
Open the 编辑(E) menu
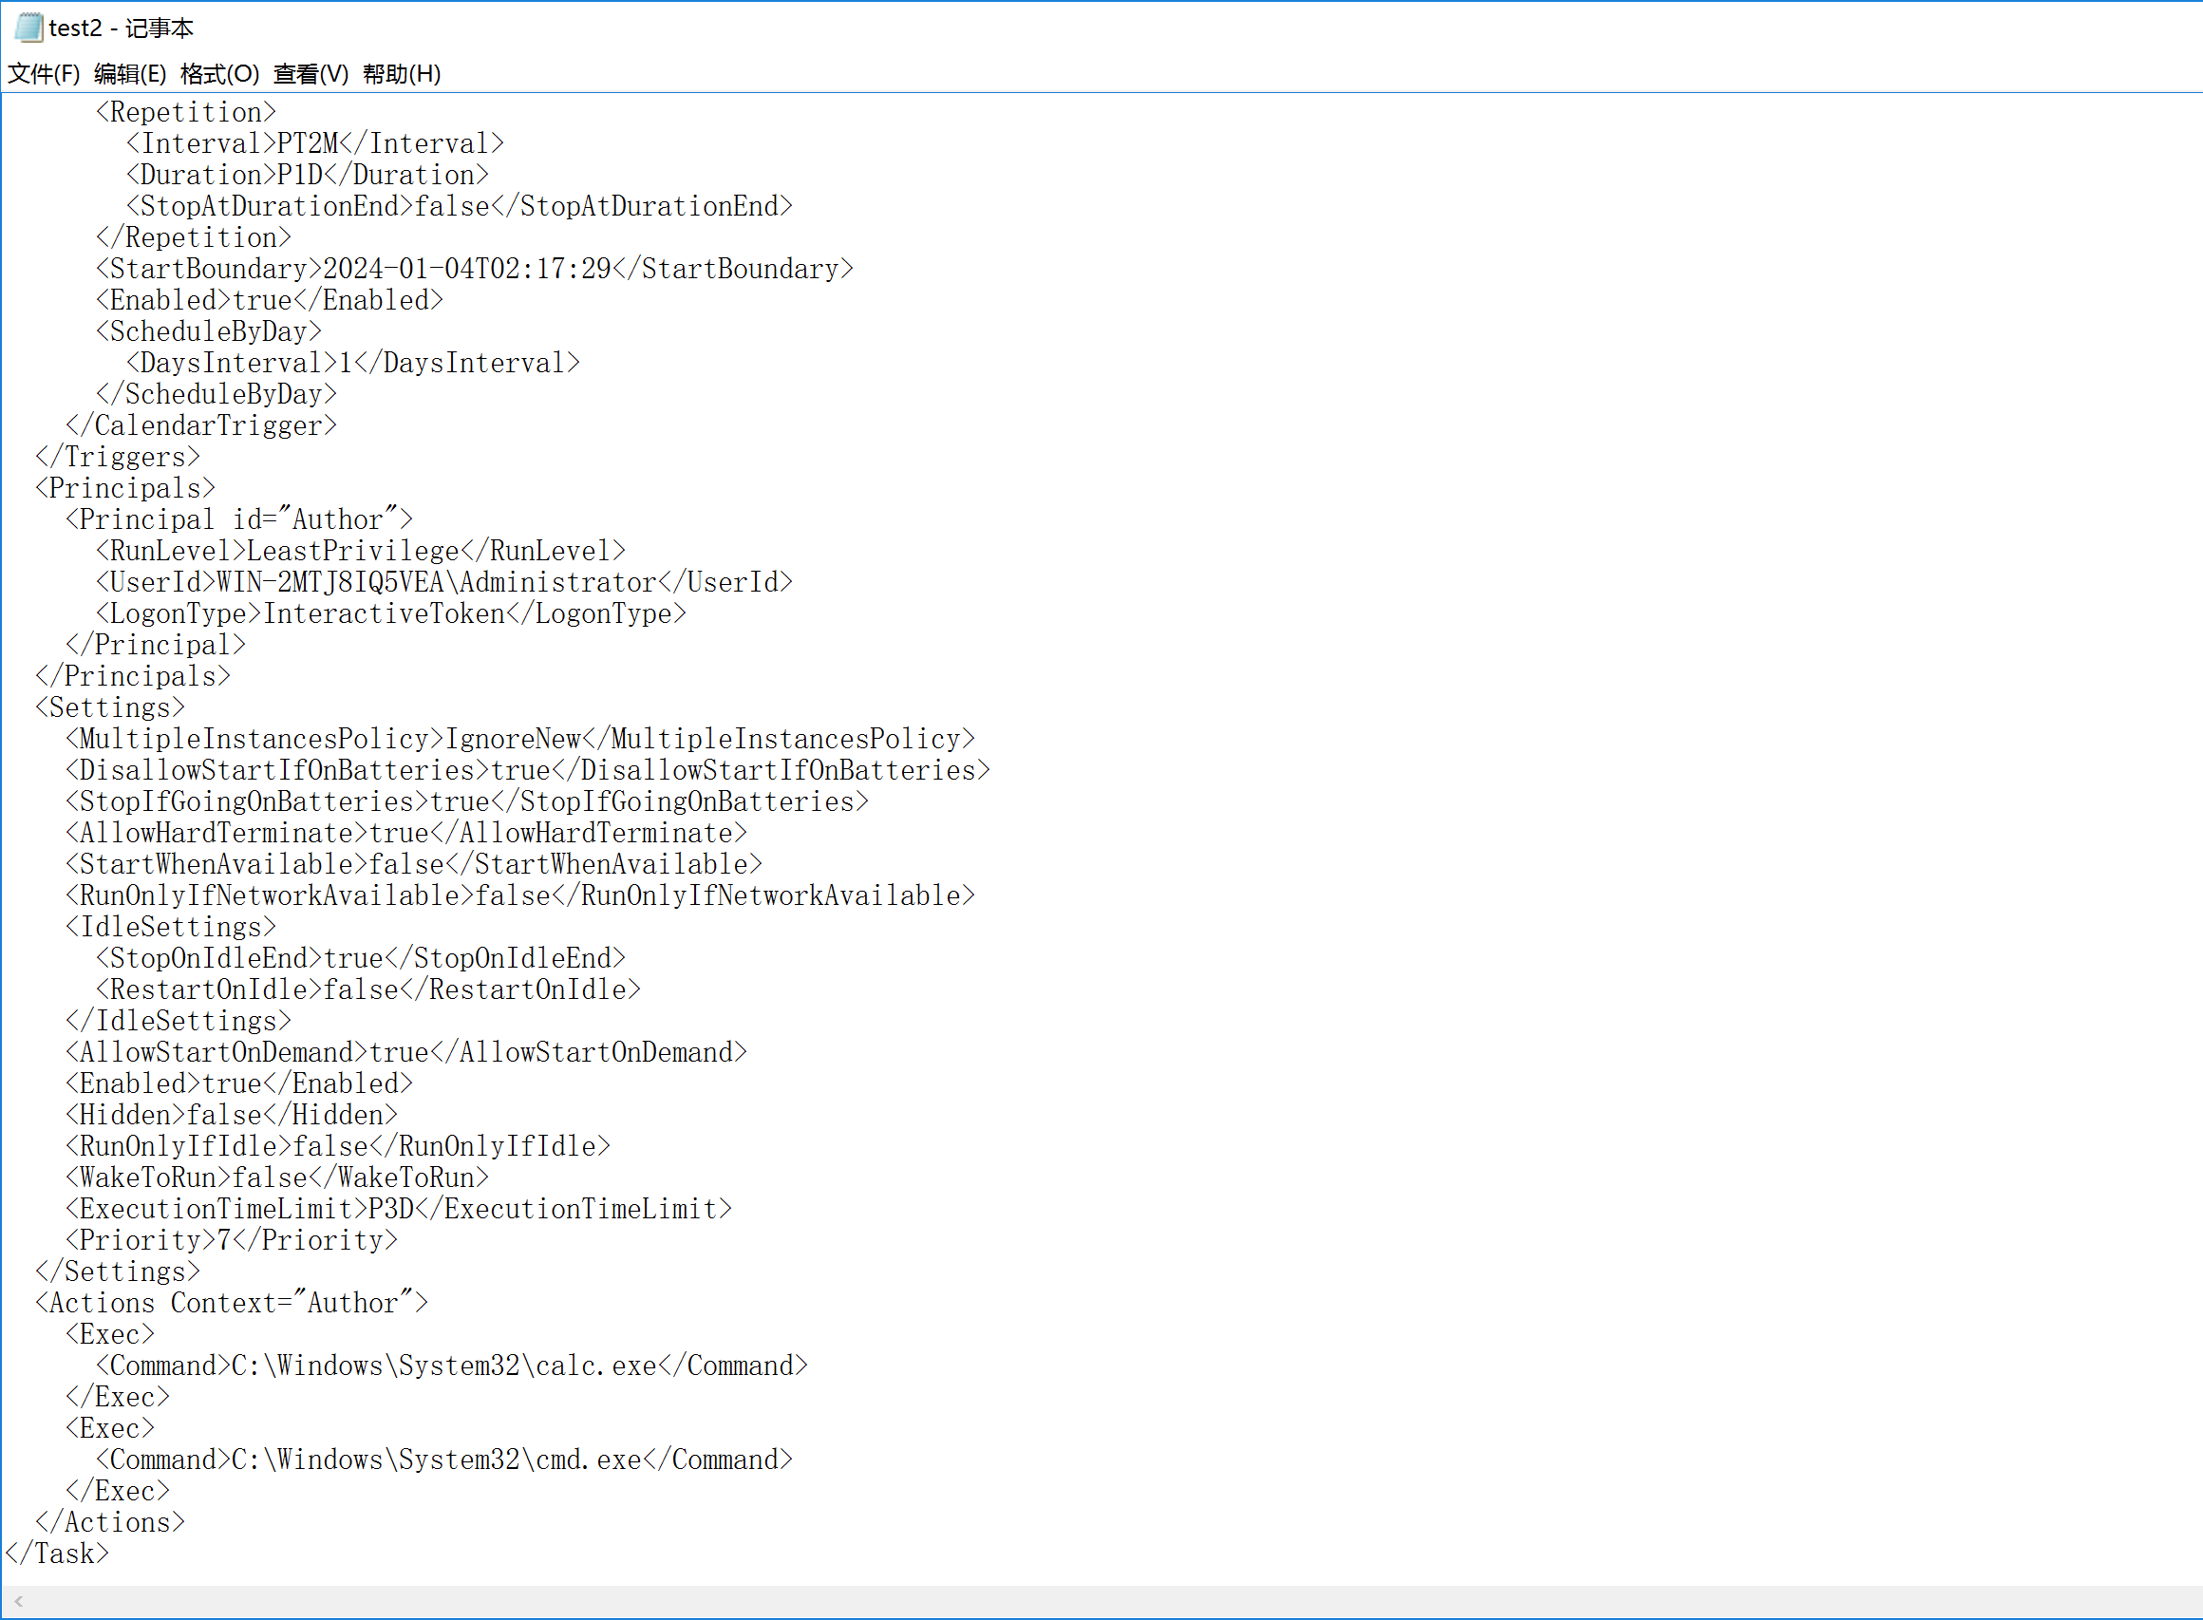pos(129,73)
